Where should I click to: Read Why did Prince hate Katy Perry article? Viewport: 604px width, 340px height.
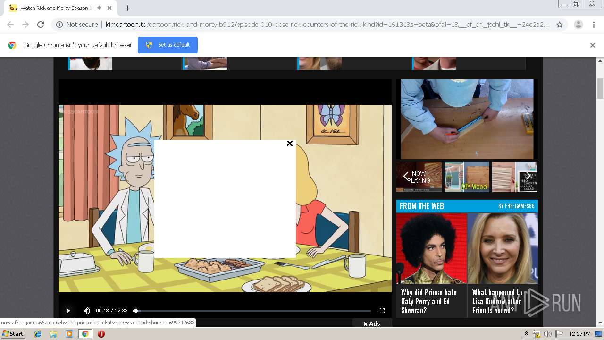(429, 301)
